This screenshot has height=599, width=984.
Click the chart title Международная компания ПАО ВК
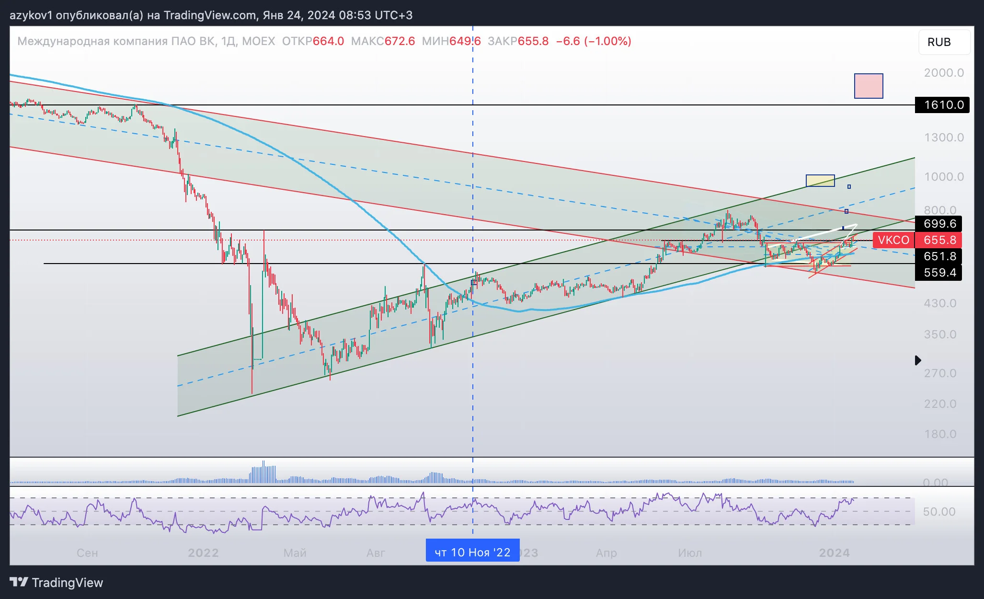pyautogui.click(x=116, y=41)
